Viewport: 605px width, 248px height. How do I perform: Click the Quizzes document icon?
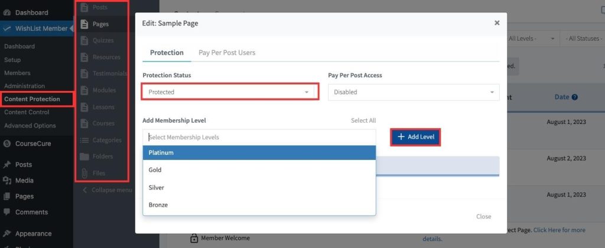(x=84, y=40)
